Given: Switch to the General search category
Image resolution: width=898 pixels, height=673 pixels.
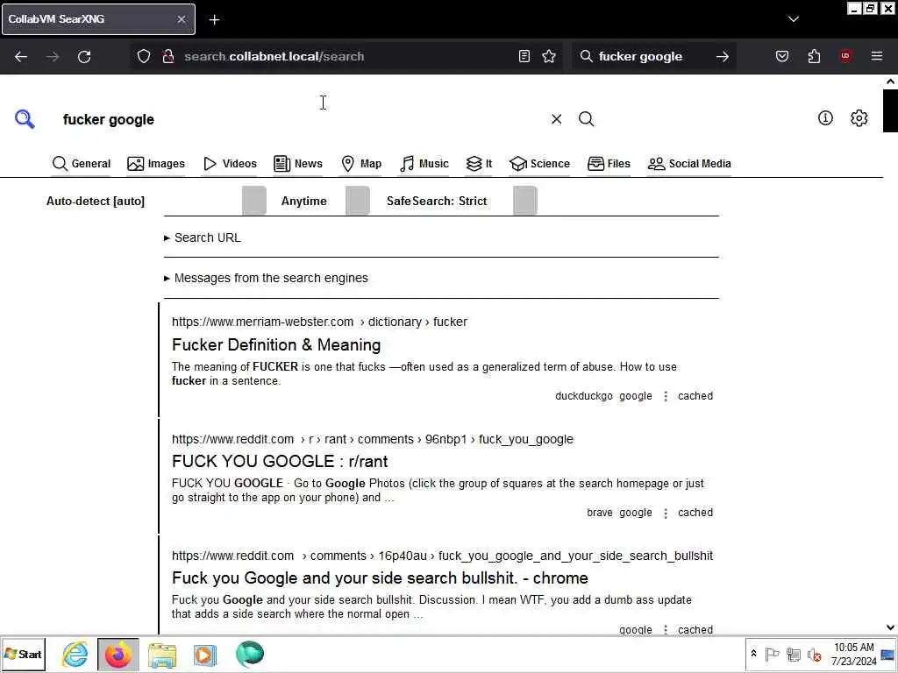Looking at the screenshot, I should pos(82,164).
